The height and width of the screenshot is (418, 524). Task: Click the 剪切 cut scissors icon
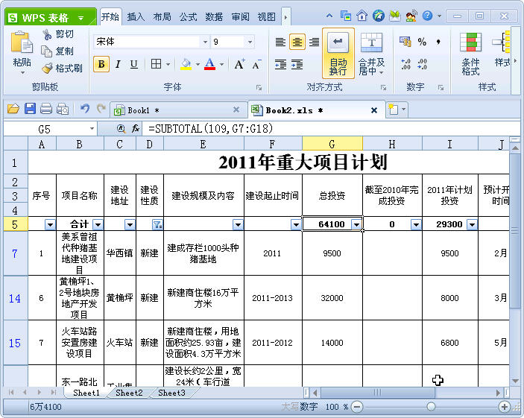[x=47, y=34]
